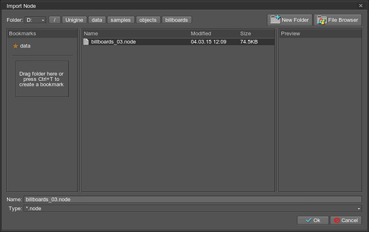This screenshot has height=232, width=369.
Task: Click the Name input field
Action: click(x=193, y=199)
